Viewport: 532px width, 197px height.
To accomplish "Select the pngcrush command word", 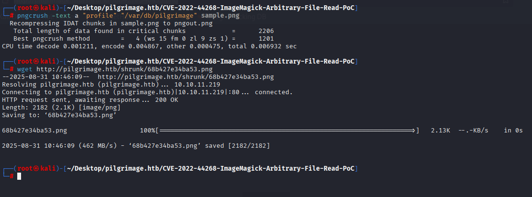I will point(33,16).
